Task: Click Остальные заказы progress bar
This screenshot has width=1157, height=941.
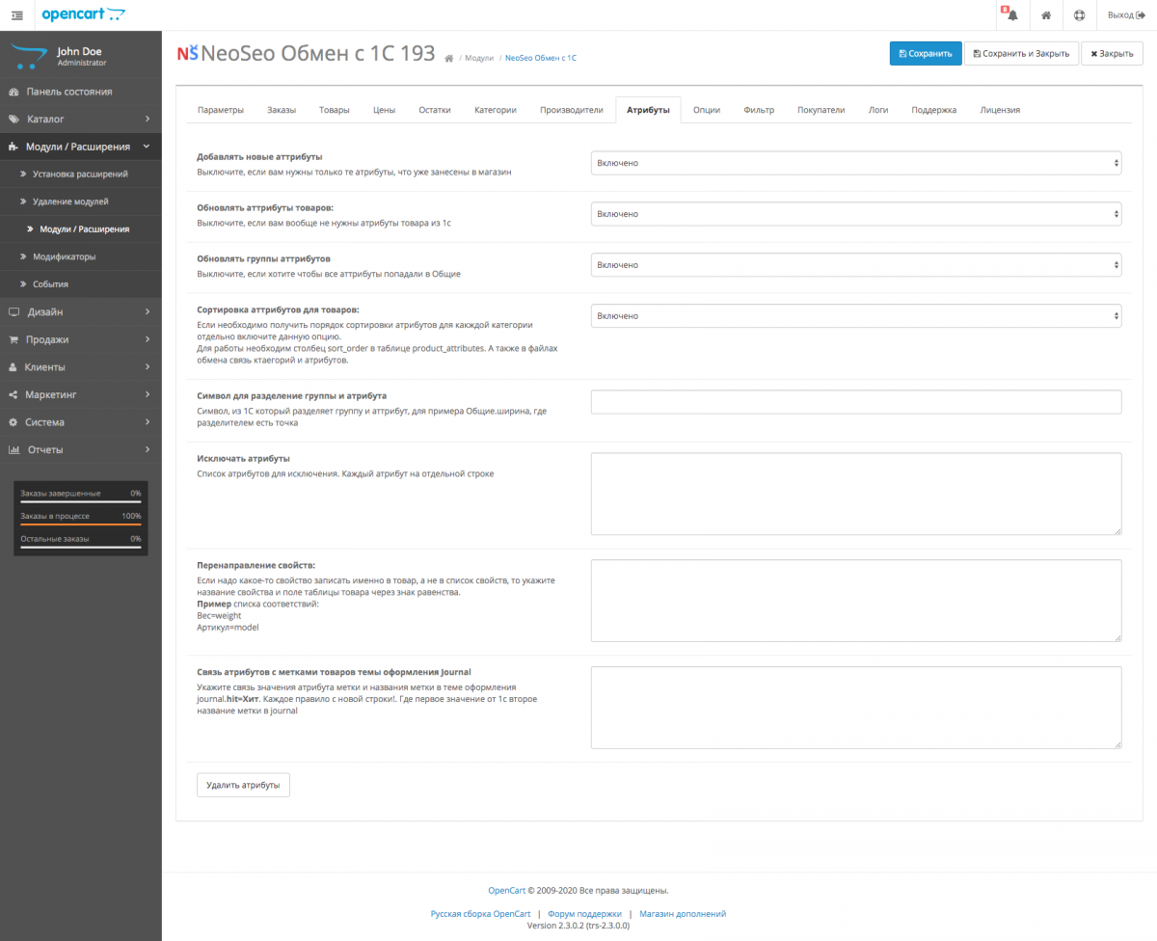Action: [81, 548]
